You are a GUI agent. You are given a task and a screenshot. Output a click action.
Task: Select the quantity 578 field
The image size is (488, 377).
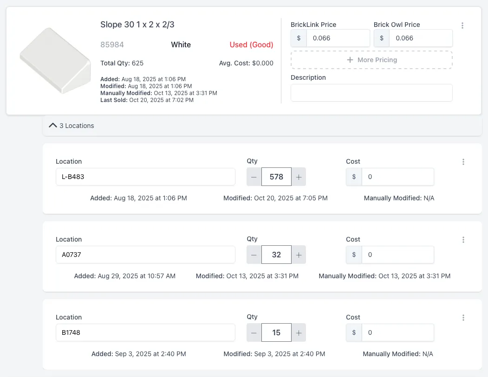click(x=276, y=177)
